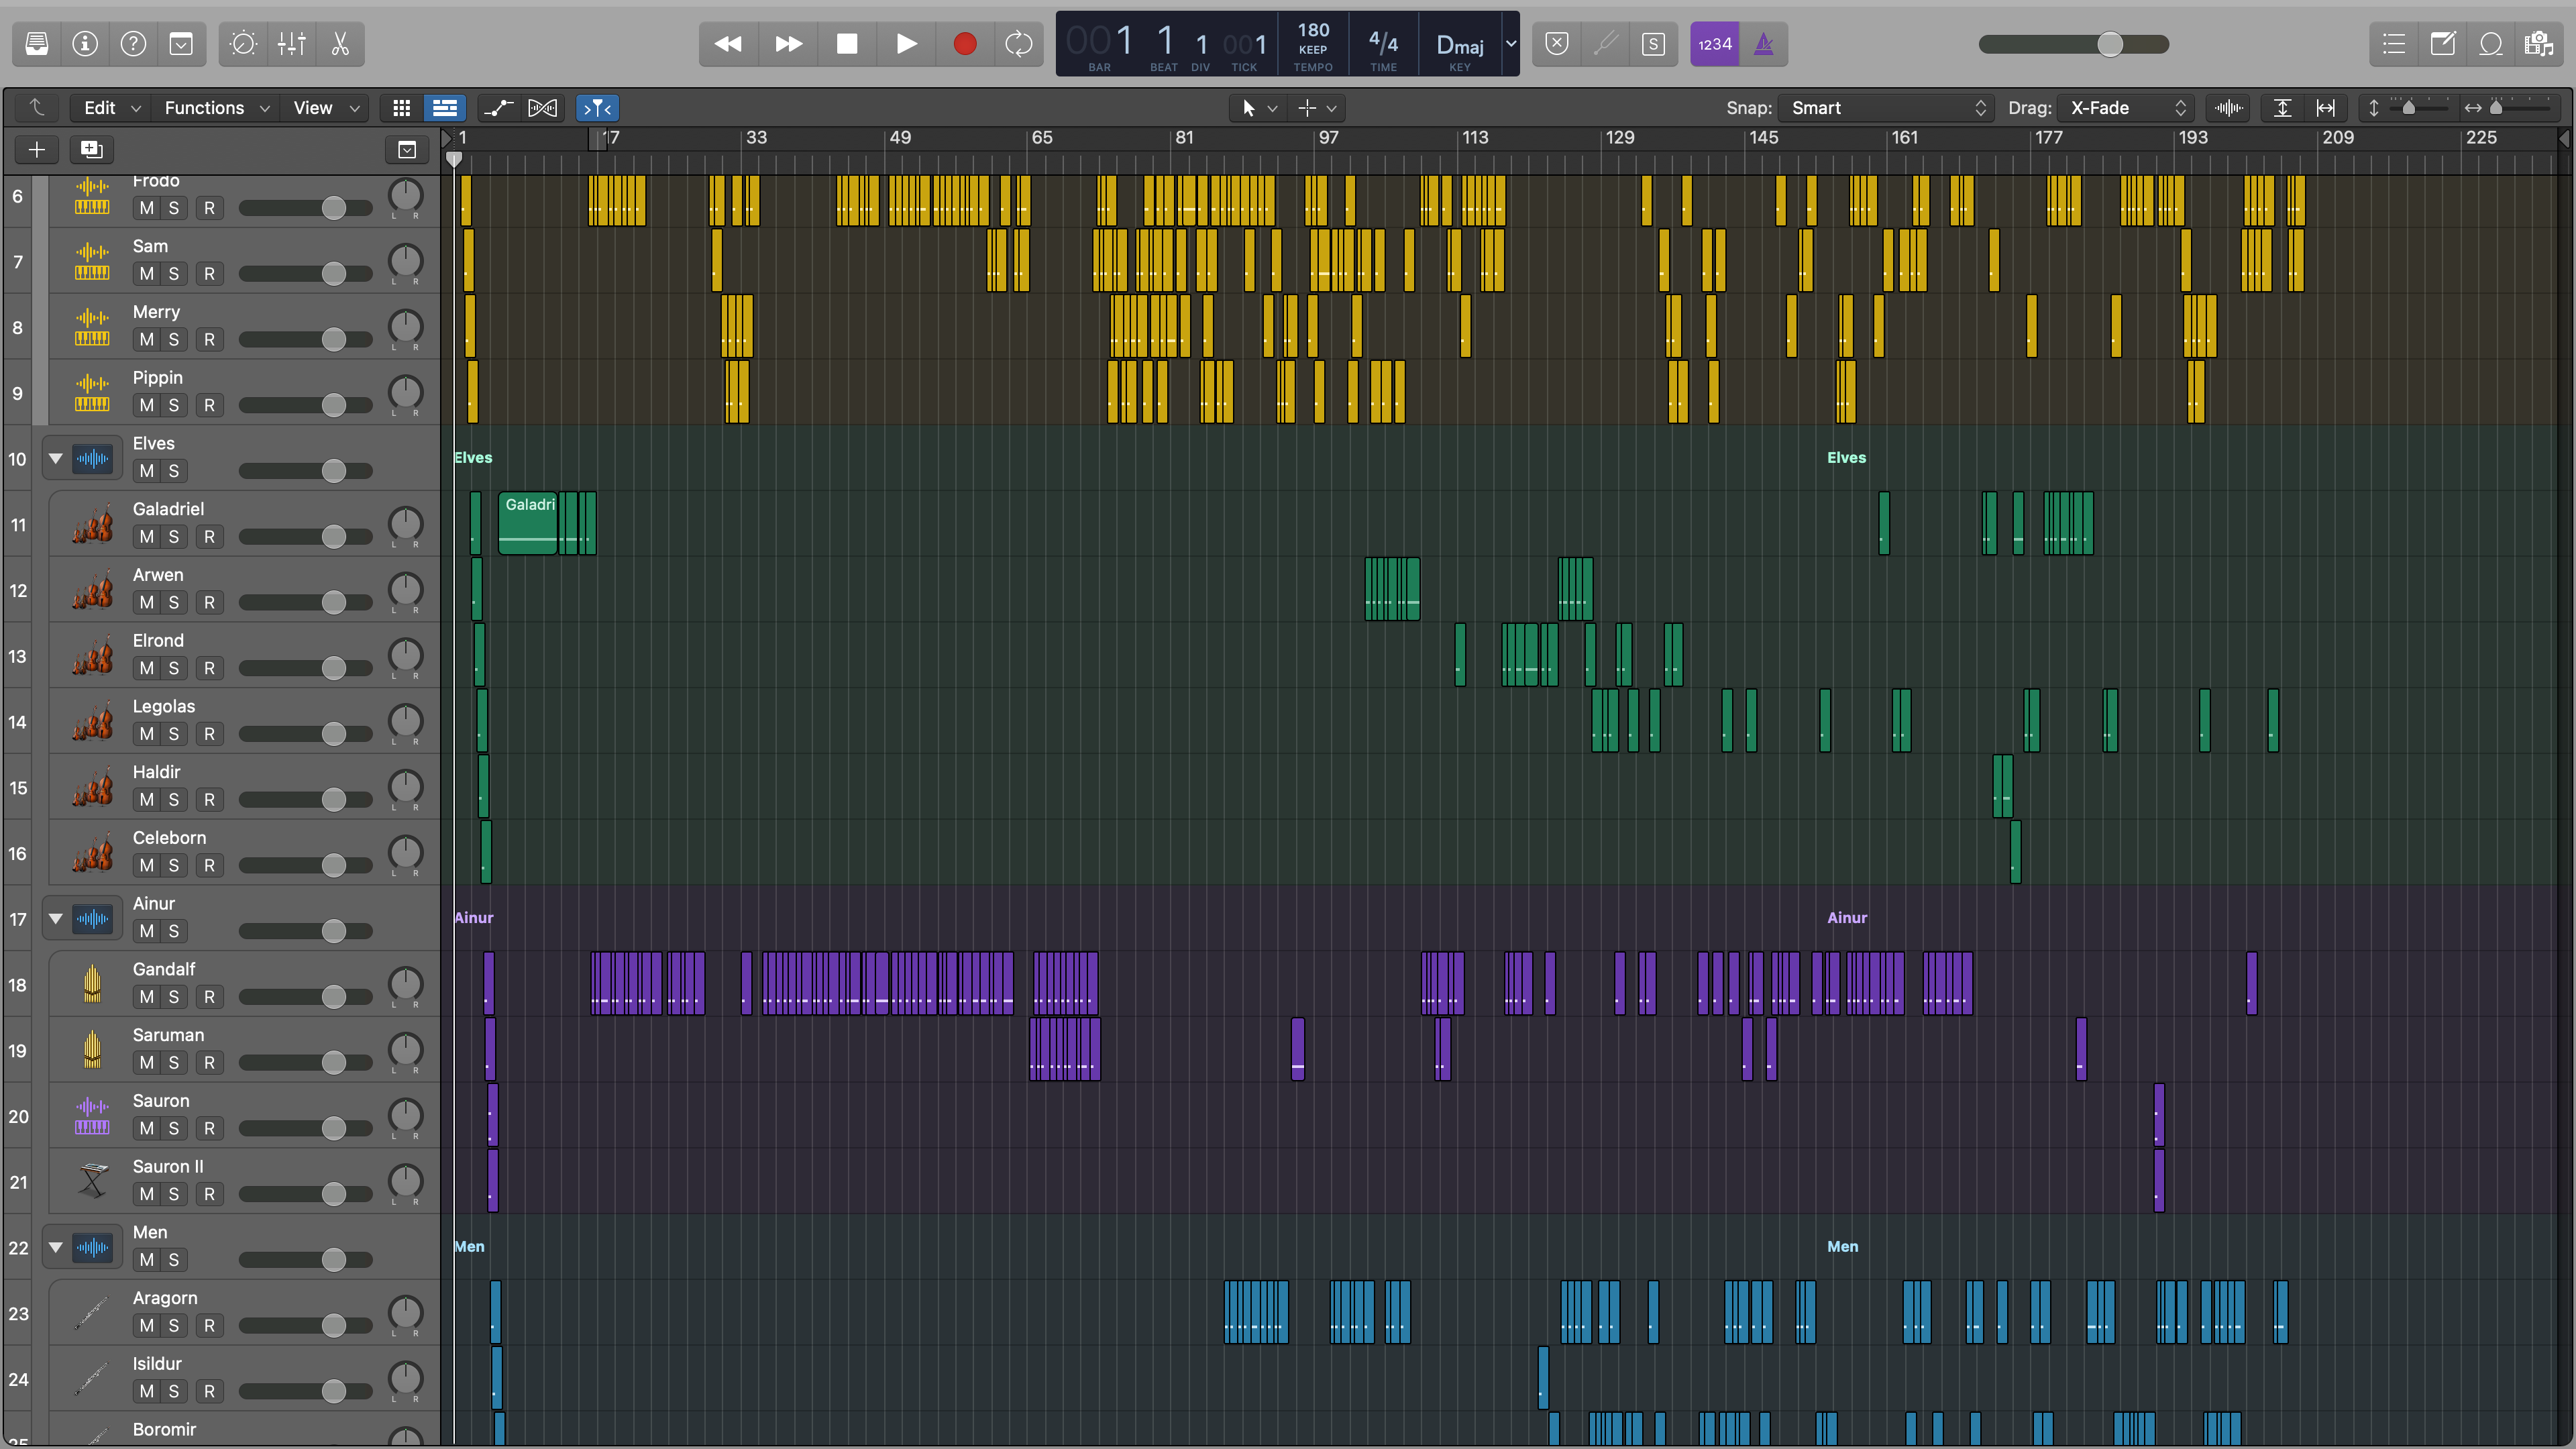Open Smart Controls
The image size is (2576, 1449).
pos(243,44)
